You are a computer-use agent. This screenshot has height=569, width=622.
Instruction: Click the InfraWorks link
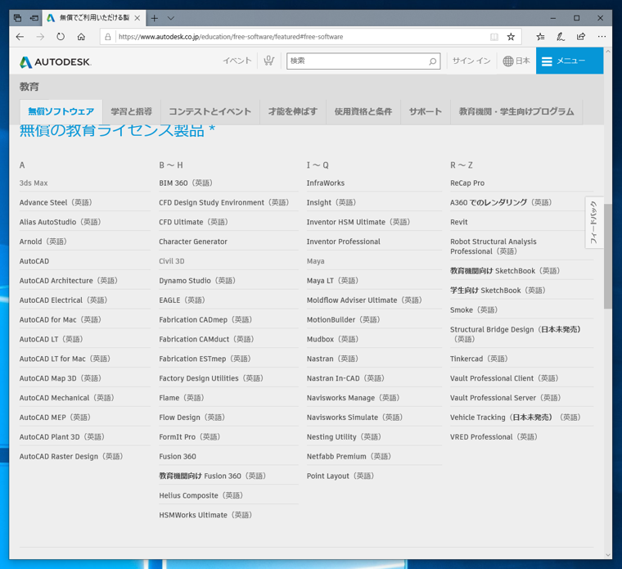coord(326,183)
